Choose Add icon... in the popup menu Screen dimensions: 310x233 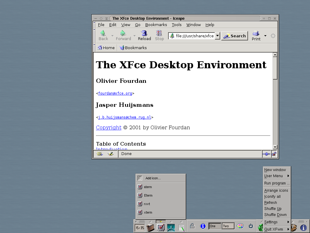161,178
